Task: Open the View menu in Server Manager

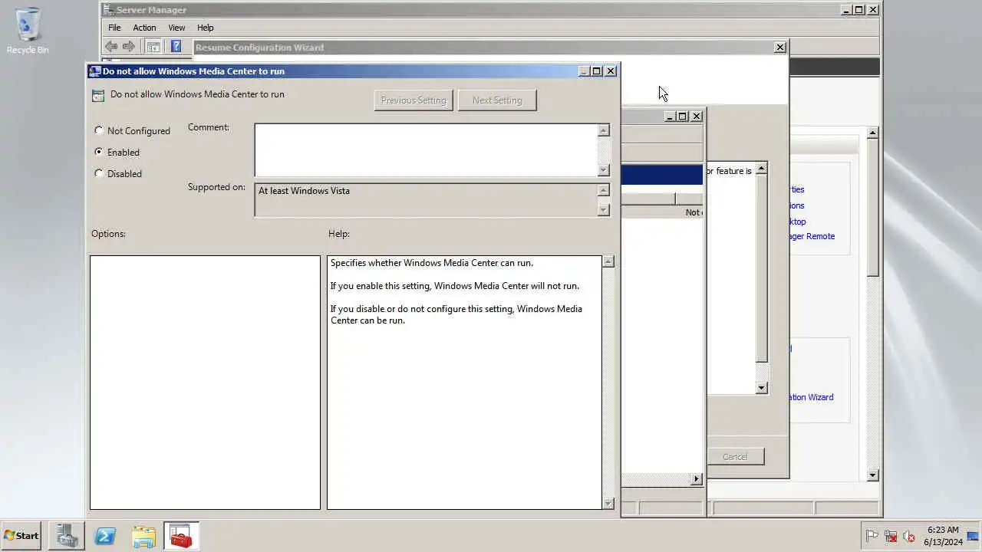Action: click(x=176, y=28)
